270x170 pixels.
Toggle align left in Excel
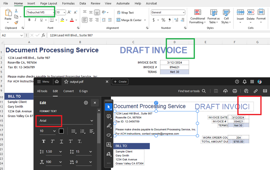click(85, 20)
